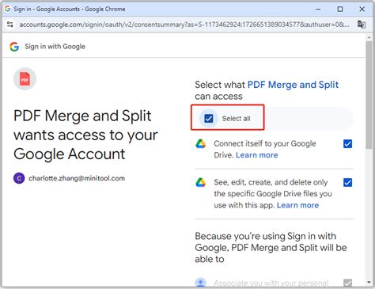This screenshot has width=375, height=289.
Task: Click the PDF Merge and Split app link
Action: (x=293, y=85)
